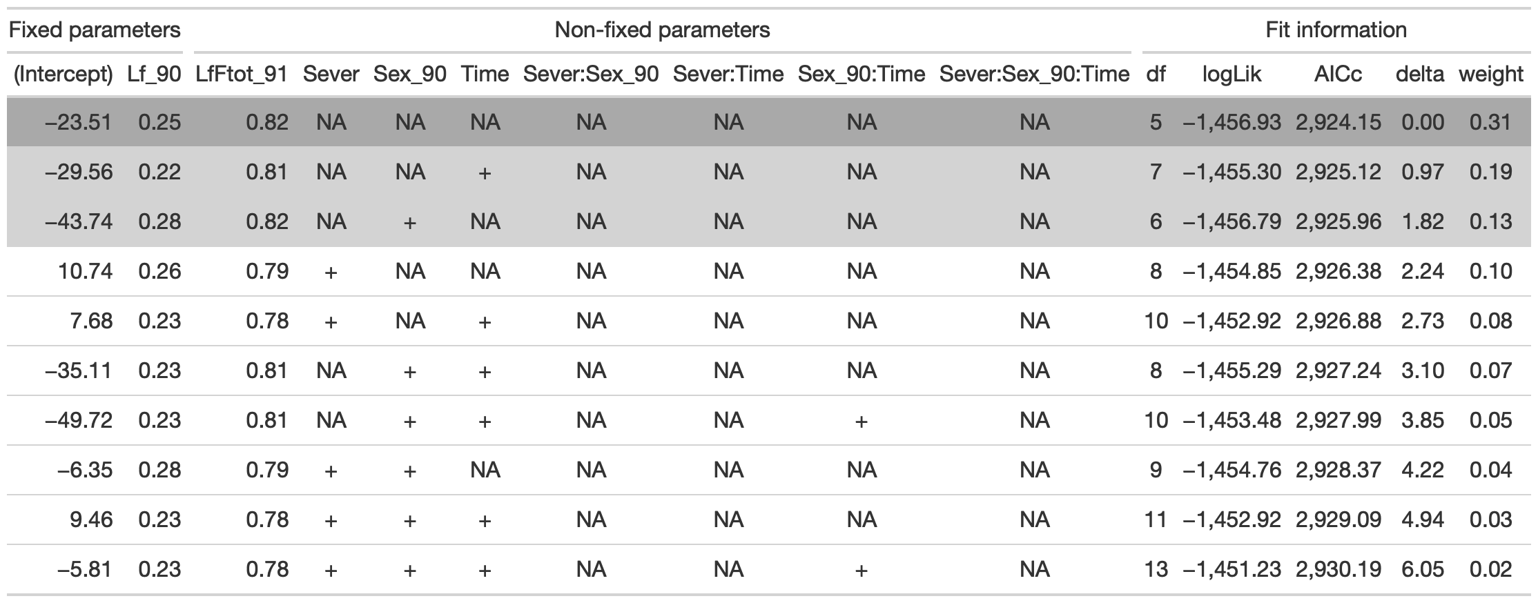Select the '(Intercept)' column header
1538x603 pixels.
click(64, 74)
